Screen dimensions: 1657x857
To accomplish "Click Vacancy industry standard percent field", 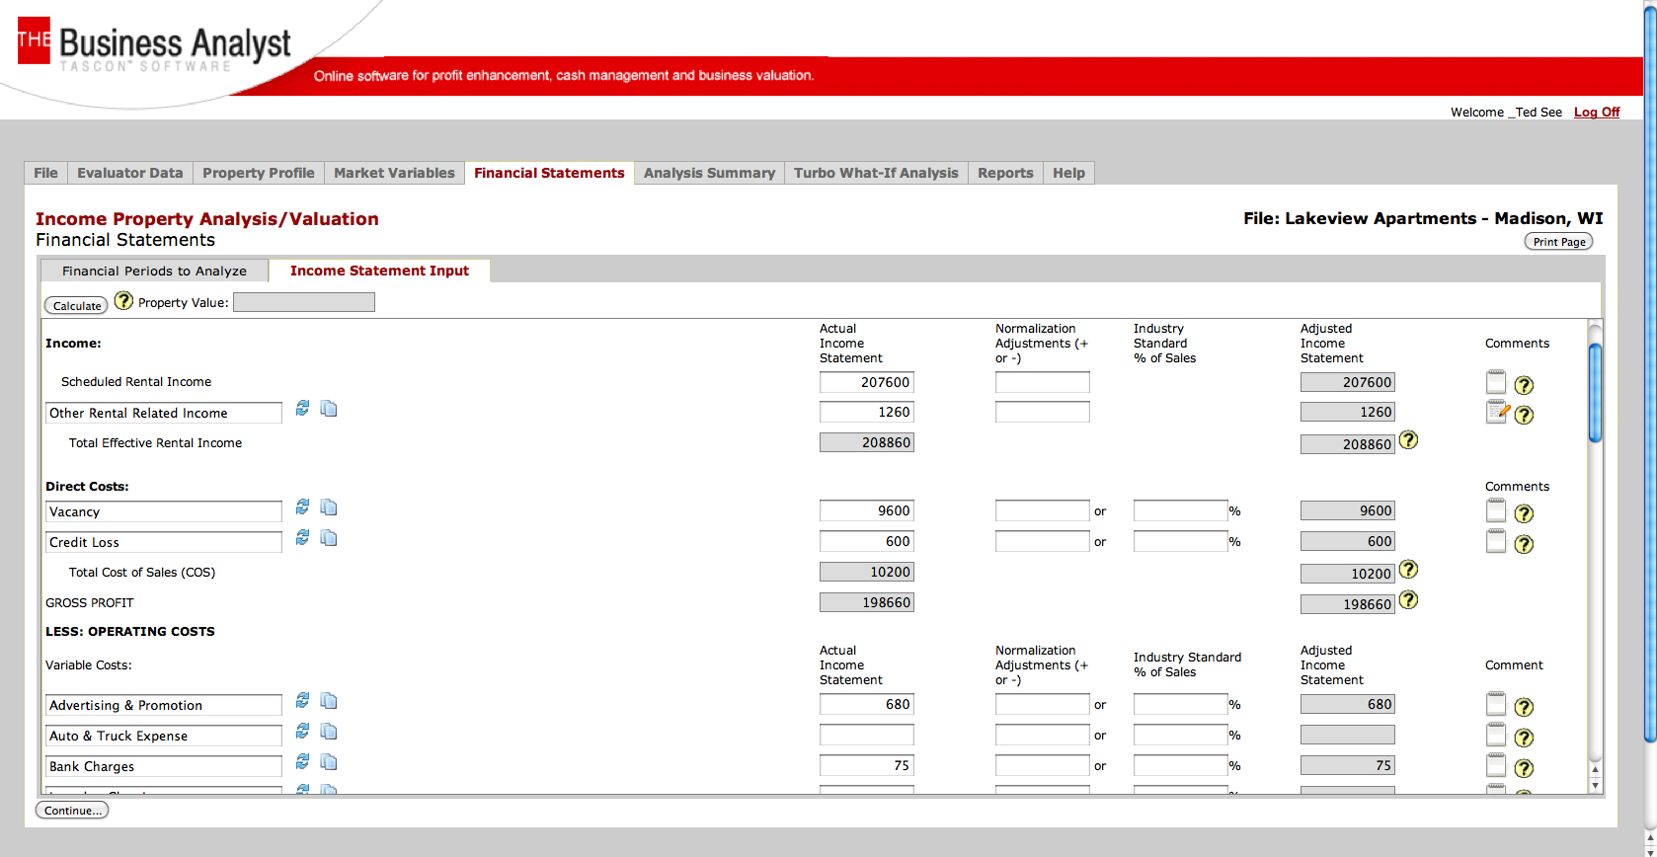I will [1181, 510].
